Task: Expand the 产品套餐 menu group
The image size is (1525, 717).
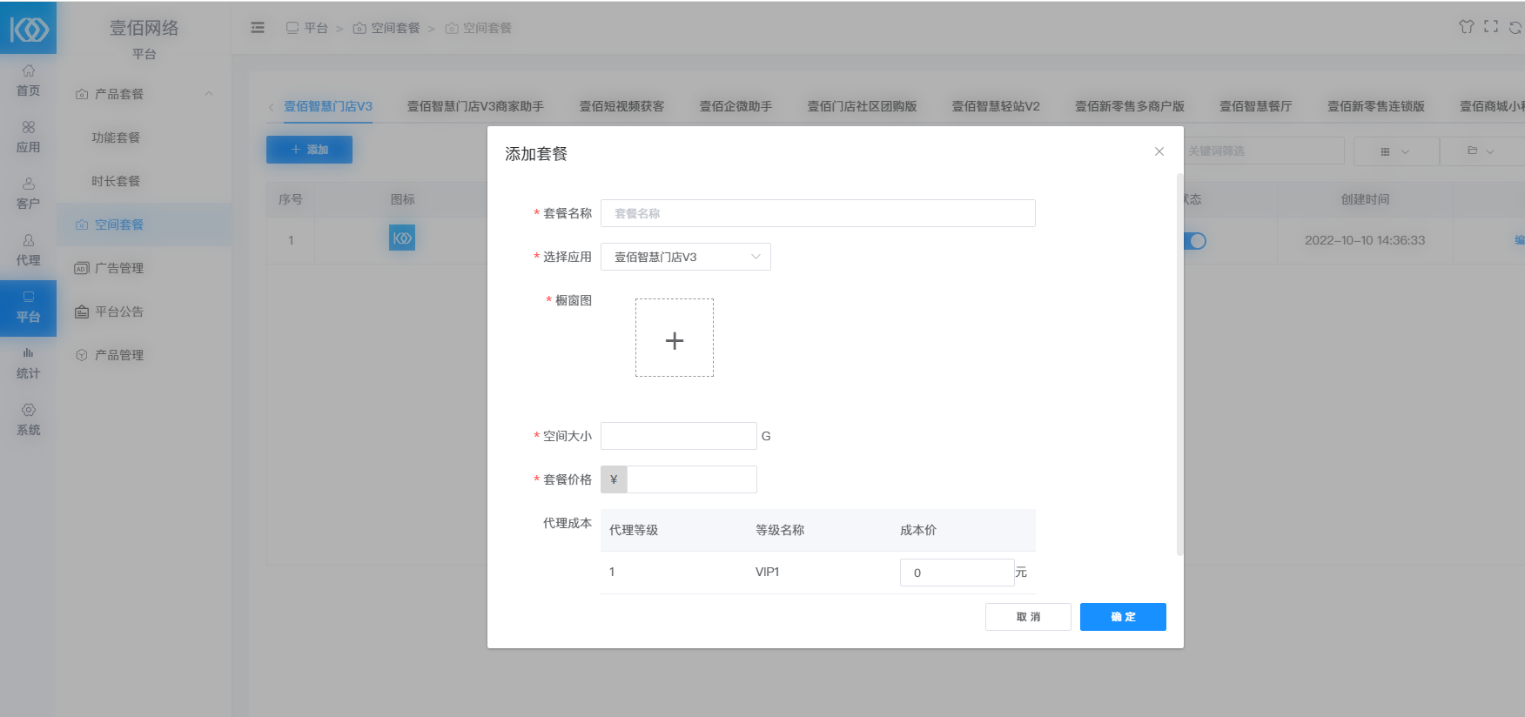Action: tap(144, 94)
